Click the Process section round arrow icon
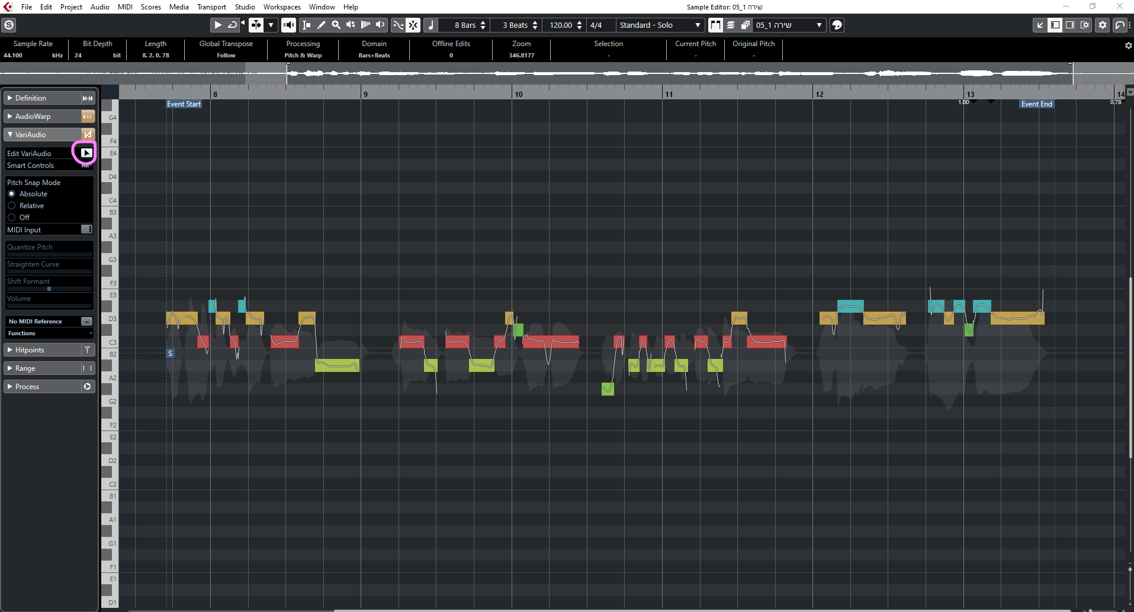Image resolution: width=1134 pixels, height=612 pixels. point(88,387)
